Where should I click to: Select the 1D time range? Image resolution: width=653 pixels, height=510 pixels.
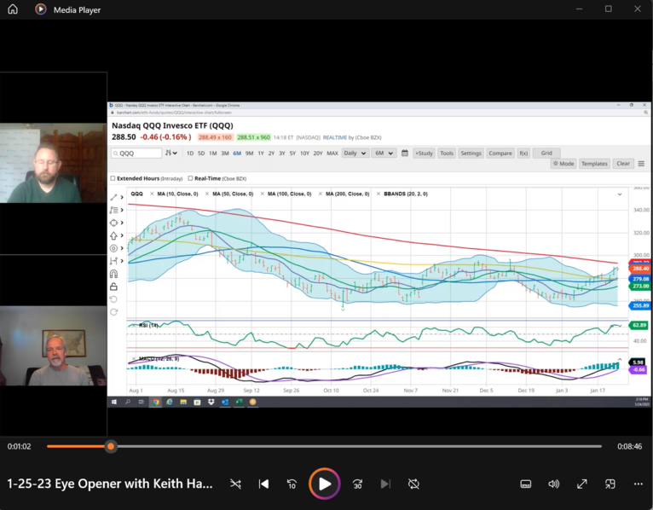point(190,154)
